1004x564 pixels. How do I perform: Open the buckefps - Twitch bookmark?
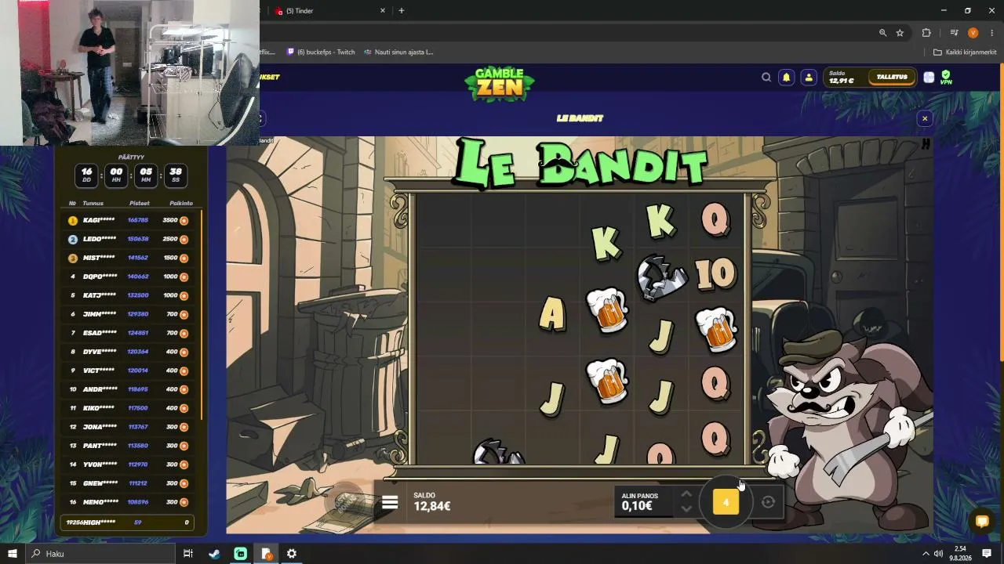[x=321, y=52]
